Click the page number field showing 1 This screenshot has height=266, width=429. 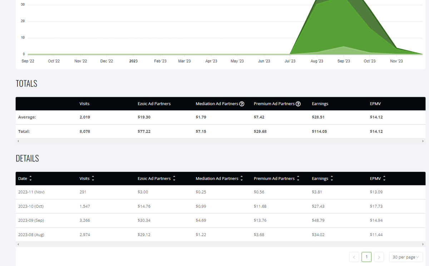click(x=366, y=257)
